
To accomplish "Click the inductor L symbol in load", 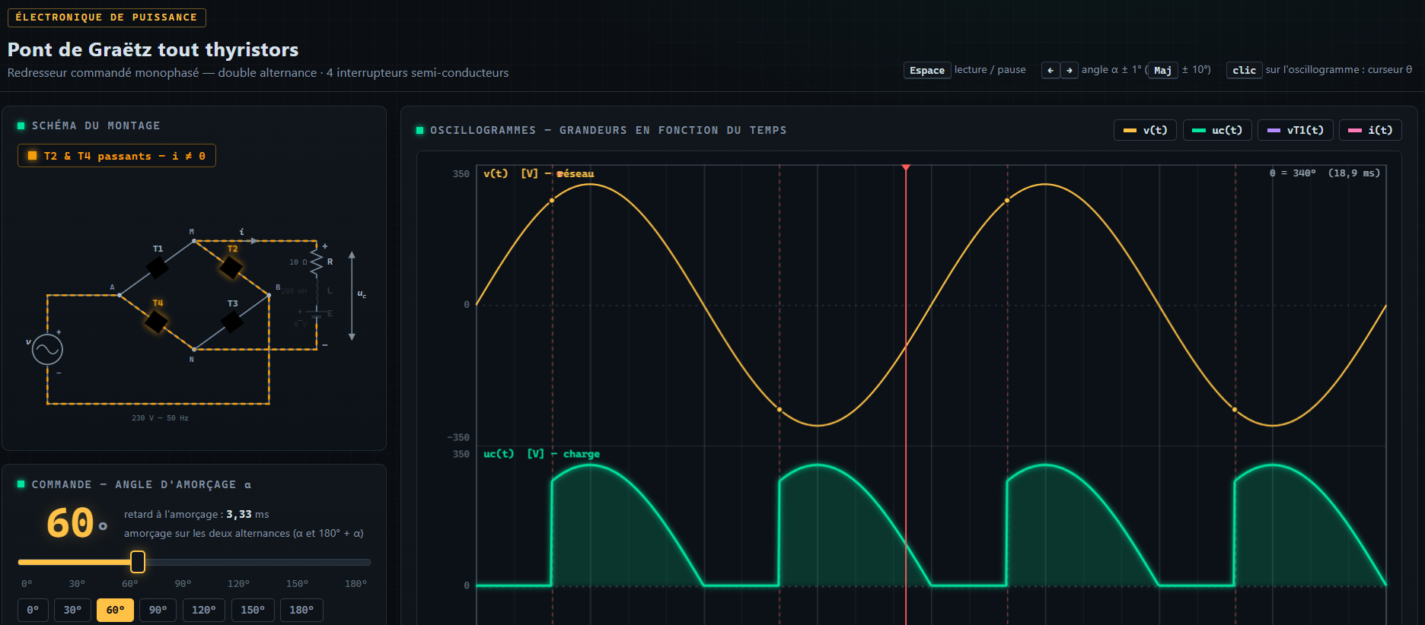I will click(317, 291).
